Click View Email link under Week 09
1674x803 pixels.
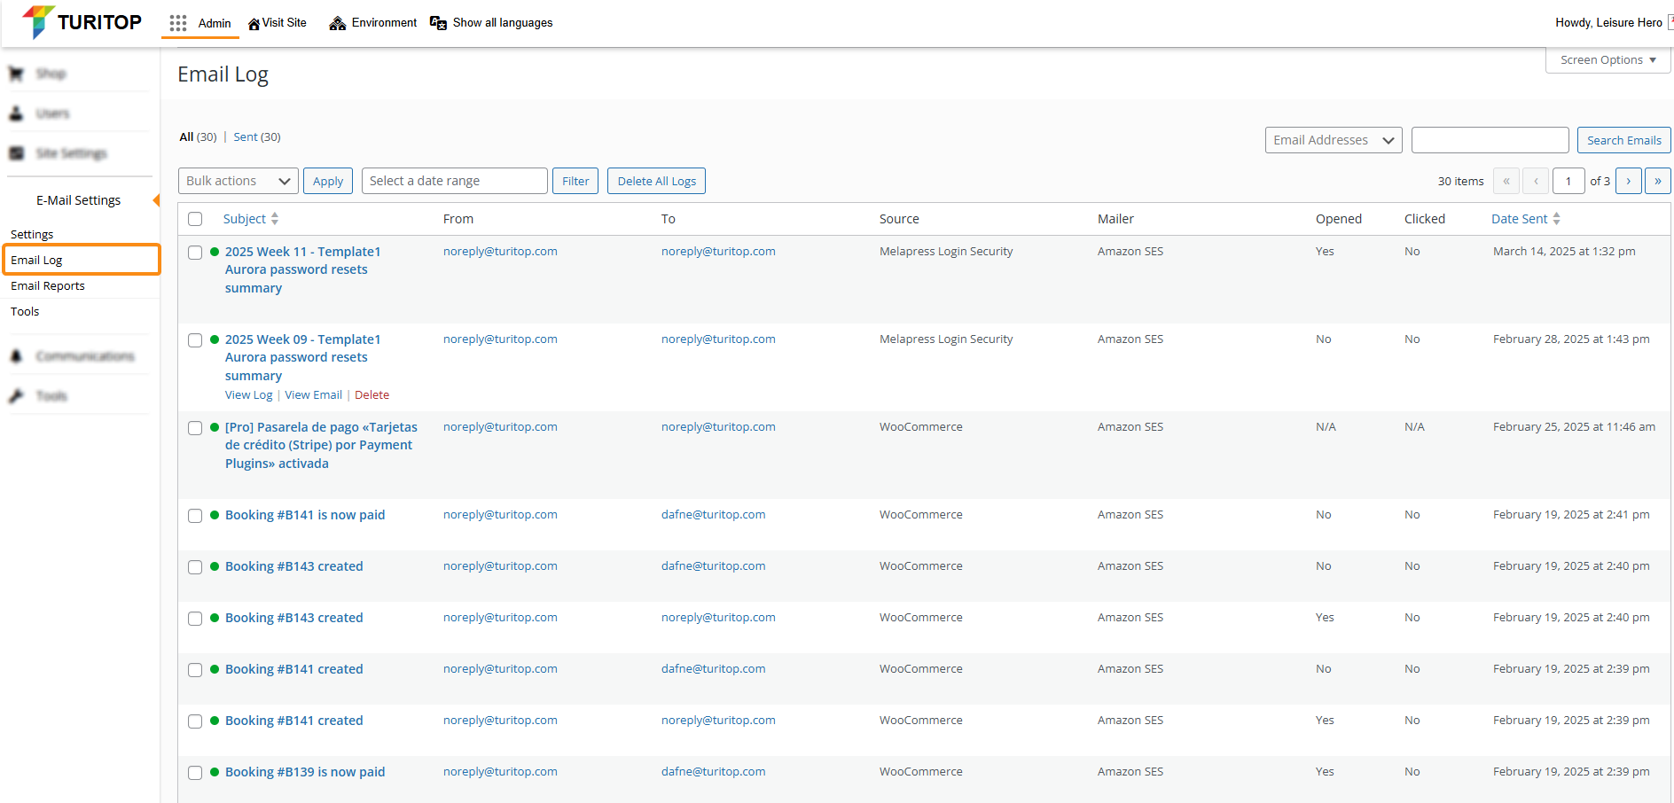click(313, 395)
